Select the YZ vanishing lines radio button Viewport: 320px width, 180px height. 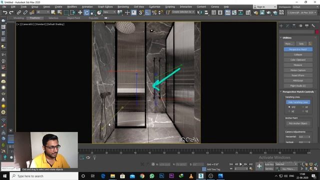point(303,111)
